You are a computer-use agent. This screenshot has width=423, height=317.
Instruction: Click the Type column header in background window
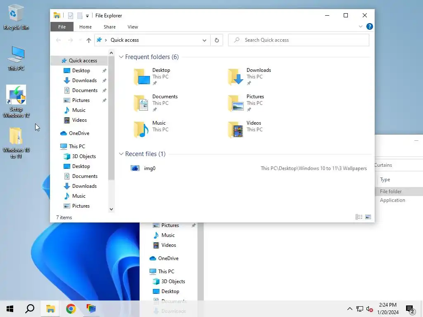pyautogui.click(x=385, y=180)
